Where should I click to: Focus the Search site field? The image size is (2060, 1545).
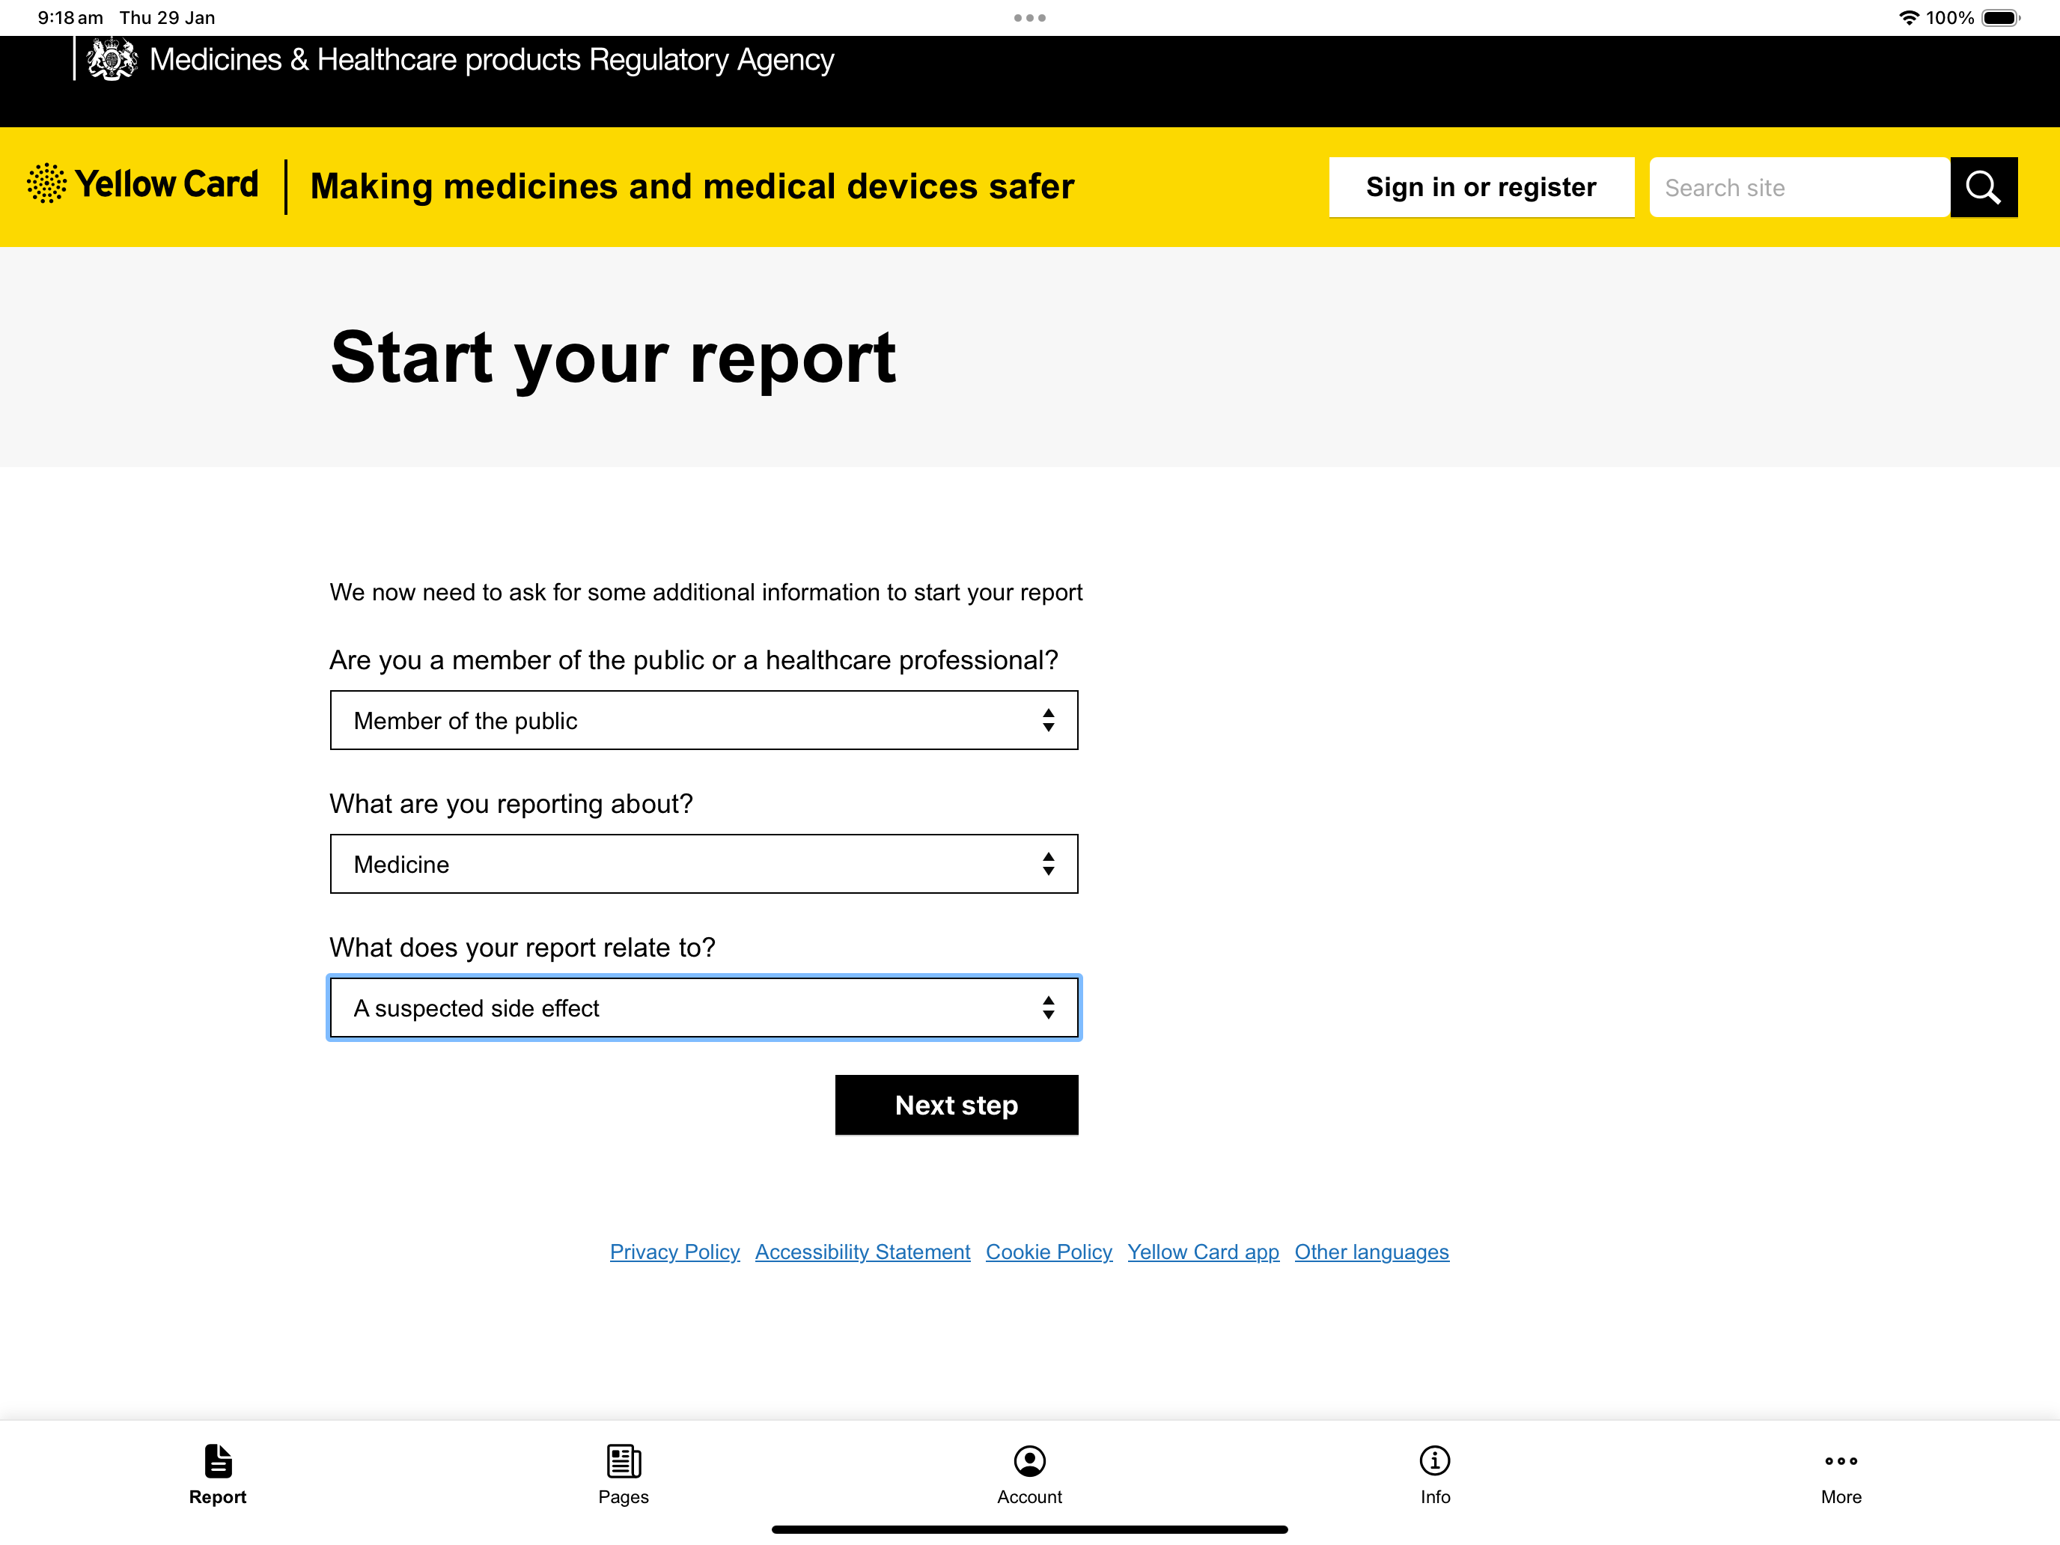(1800, 187)
